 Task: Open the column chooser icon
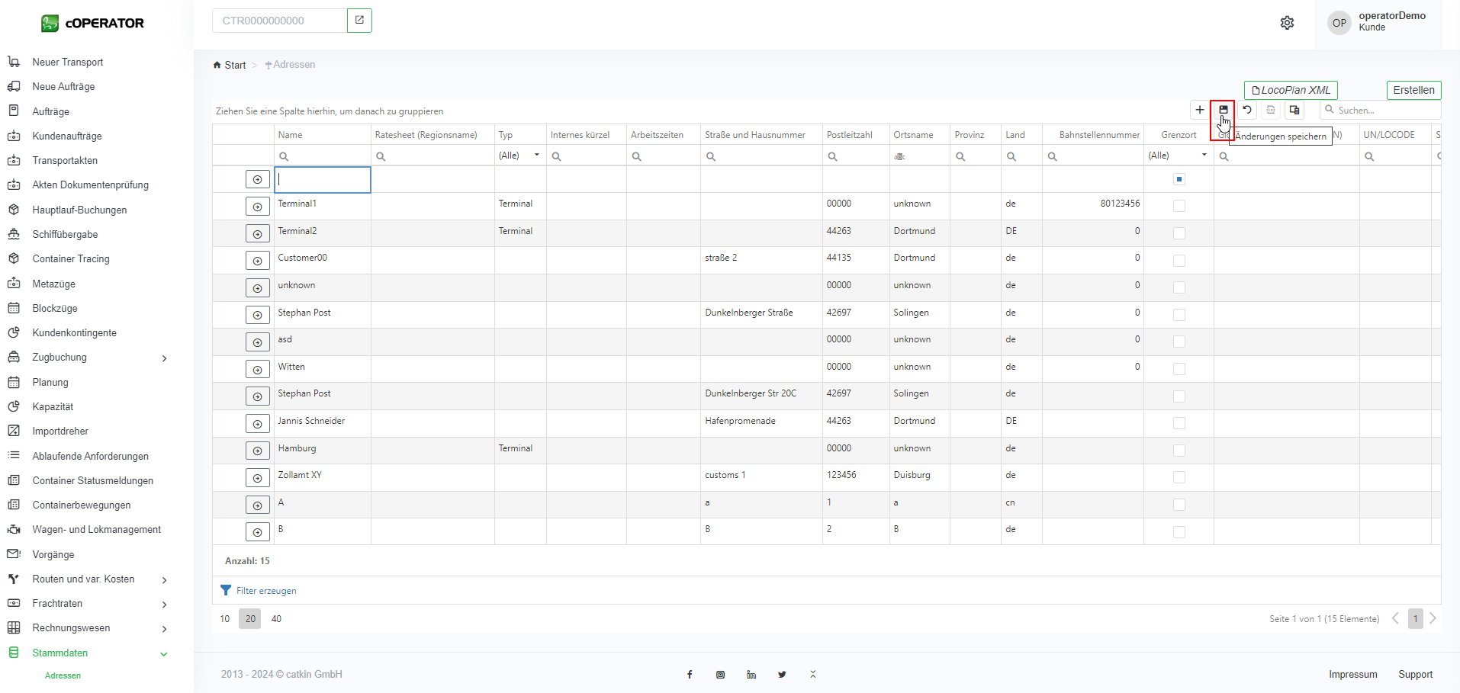pyautogui.click(x=1294, y=110)
